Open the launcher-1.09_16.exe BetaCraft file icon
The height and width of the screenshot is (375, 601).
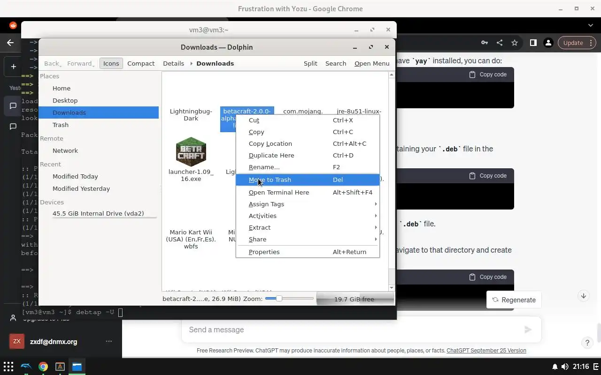click(191, 152)
